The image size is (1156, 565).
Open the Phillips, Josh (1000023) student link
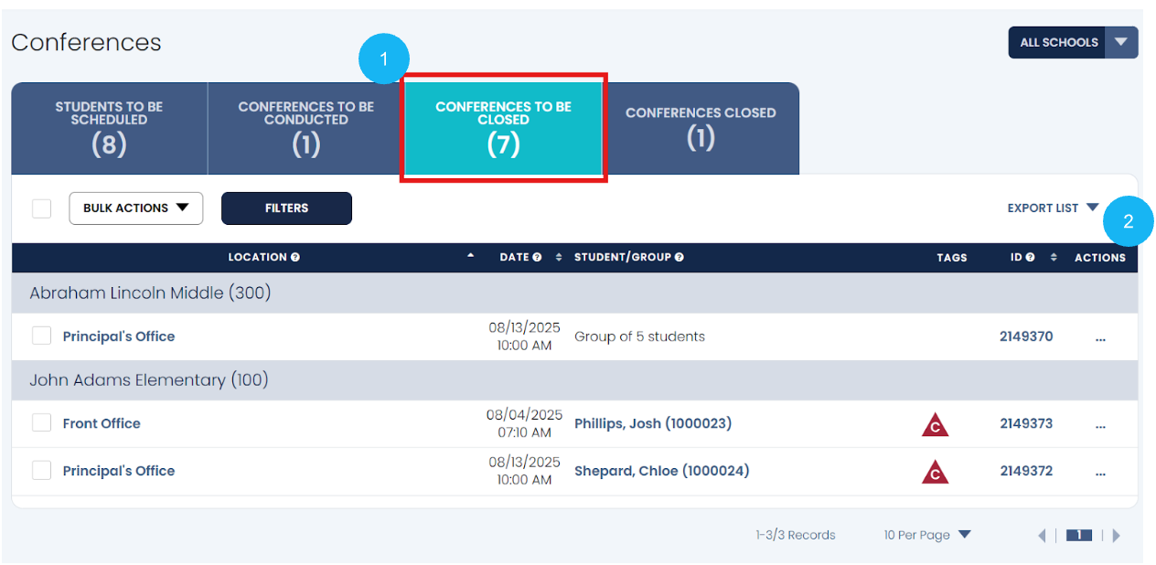coord(652,423)
